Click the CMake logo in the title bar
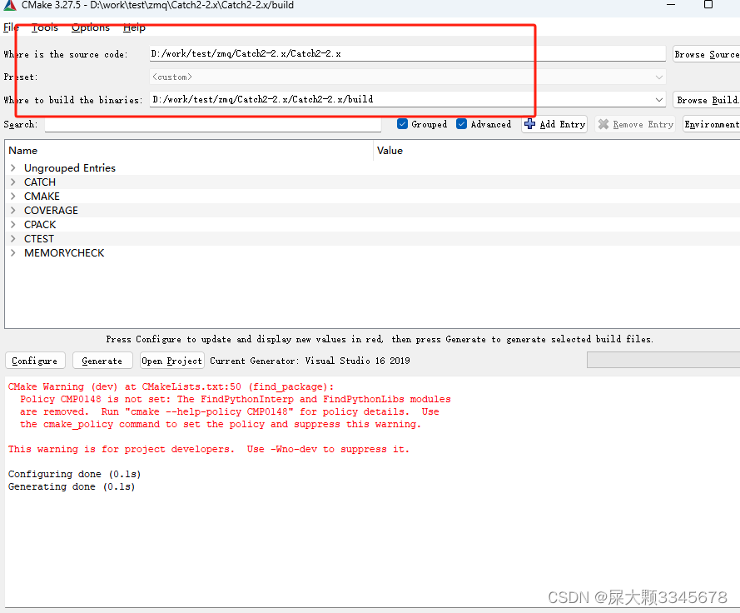 click(8, 6)
